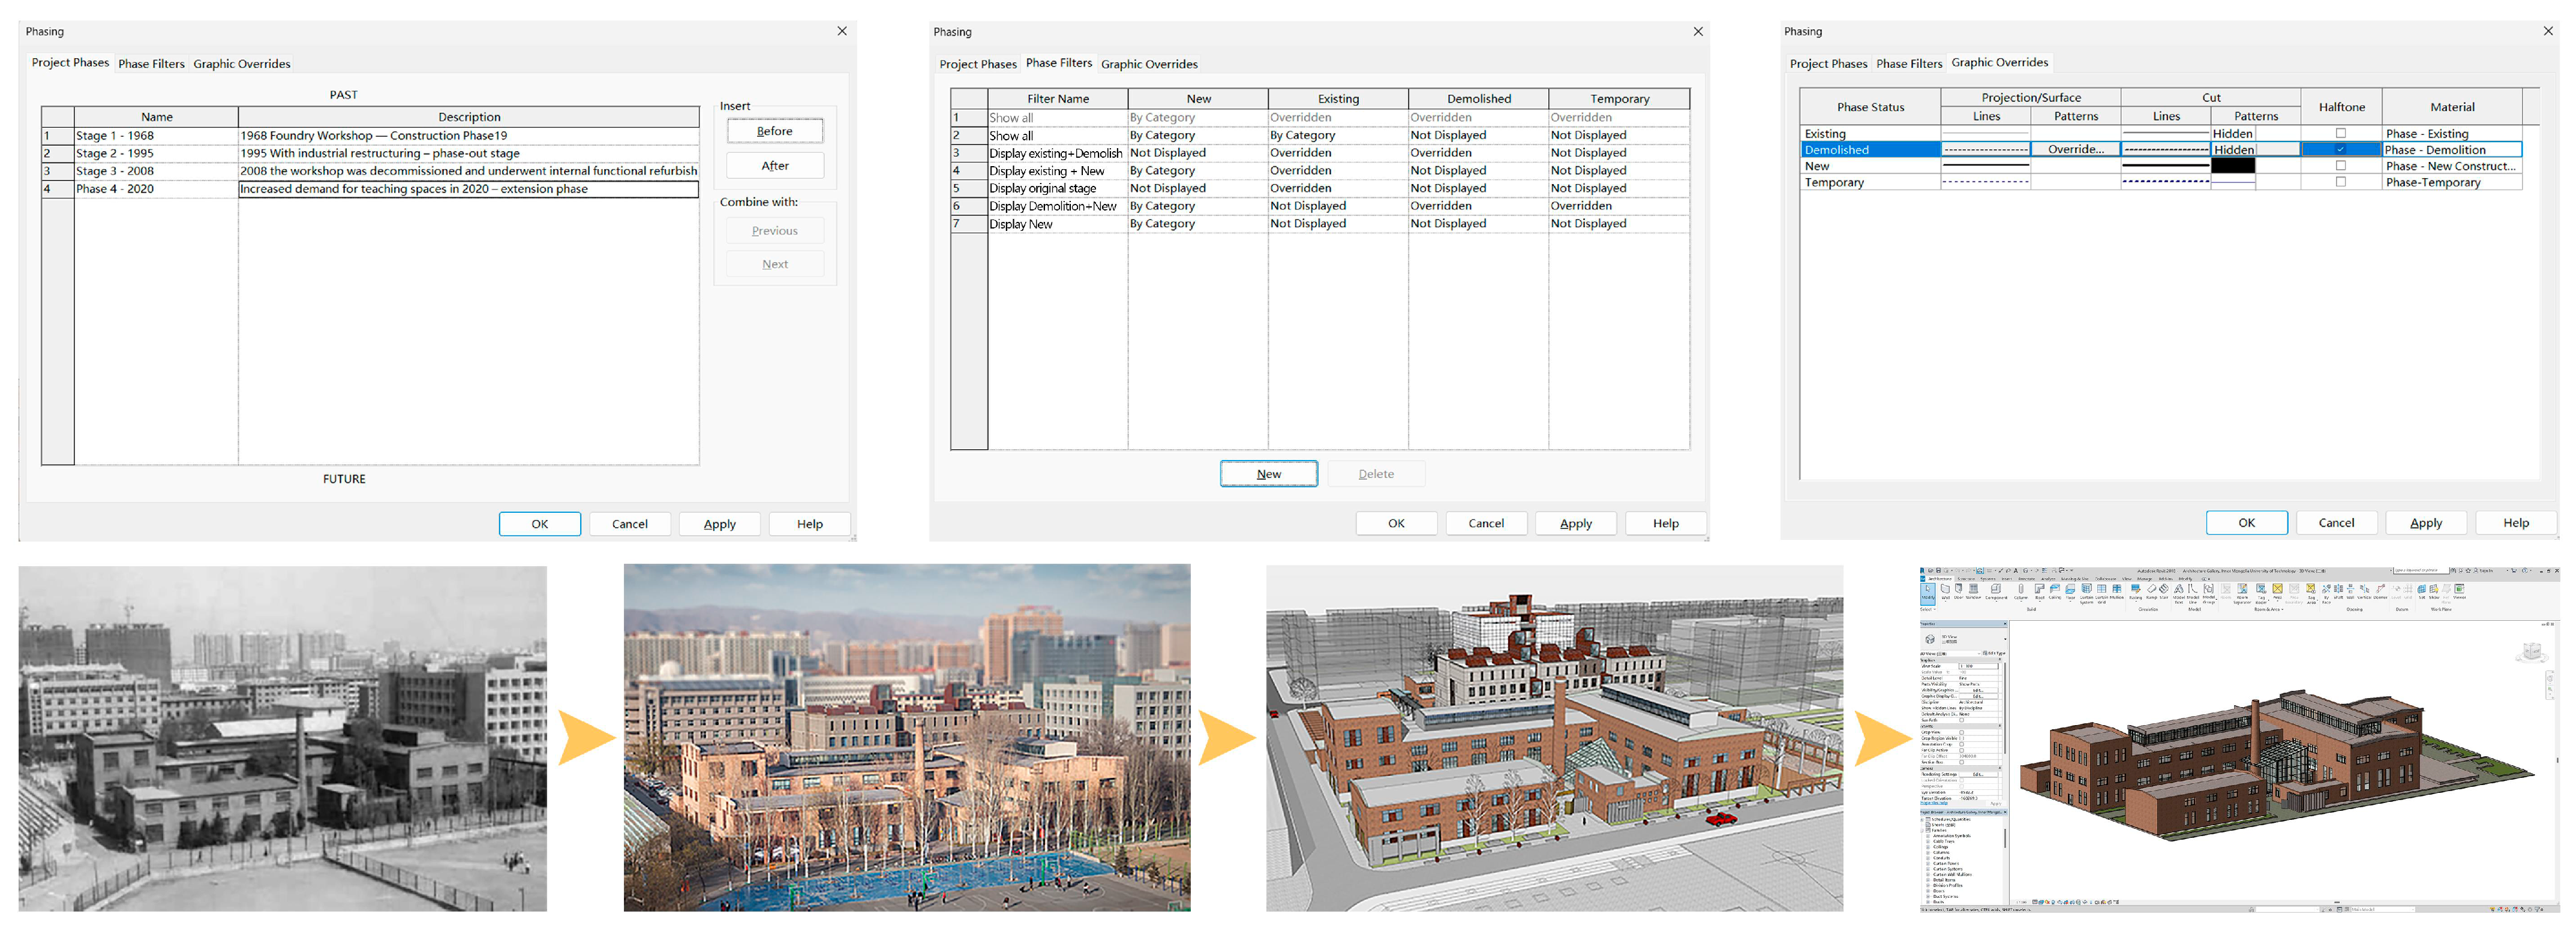Choose the Roof tool in the ribbon
This screenshot has height=932, width=2576.
[x=2040, y=590]
